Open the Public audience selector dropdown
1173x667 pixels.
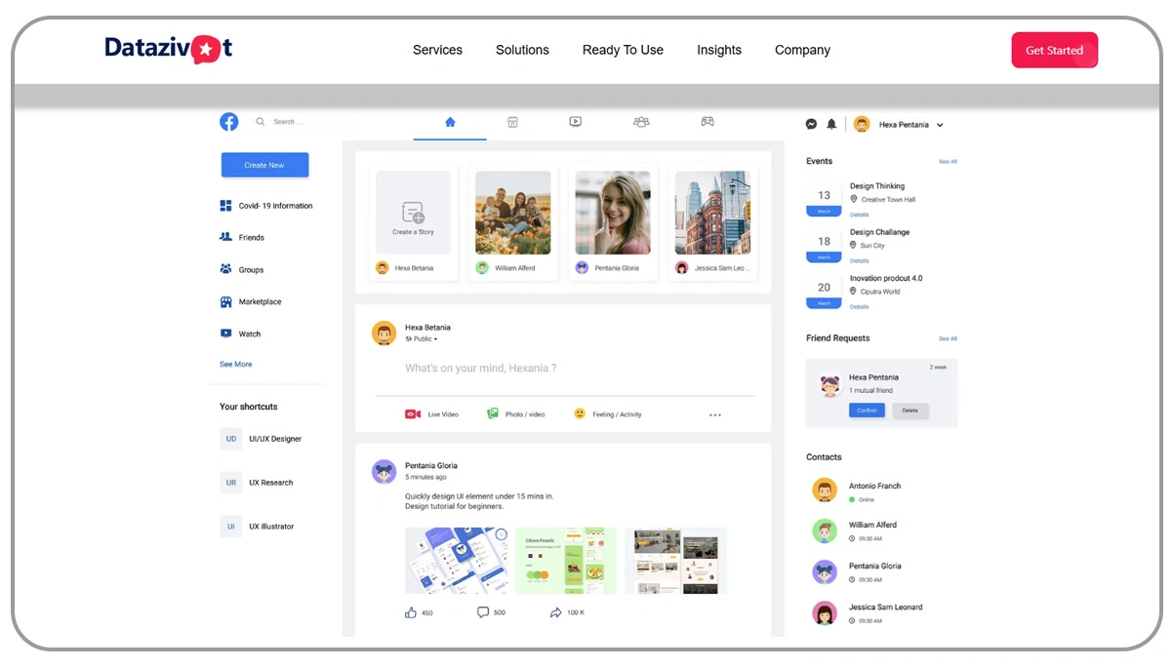[424, 339]
